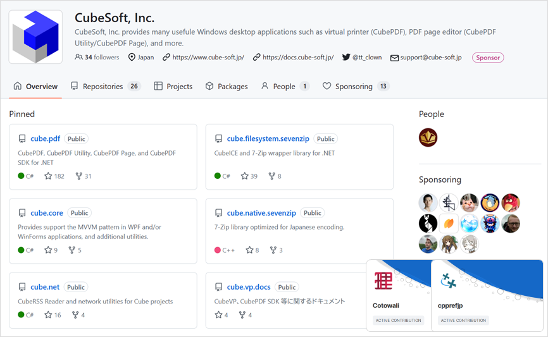
Task: Click the 39 stars on cube.filesystem.sevenzip
Action: [249, 176]
